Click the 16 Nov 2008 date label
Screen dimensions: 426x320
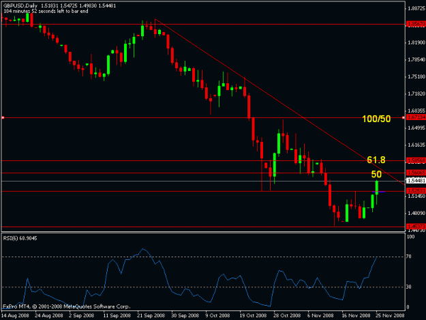(x=356, y=316)
